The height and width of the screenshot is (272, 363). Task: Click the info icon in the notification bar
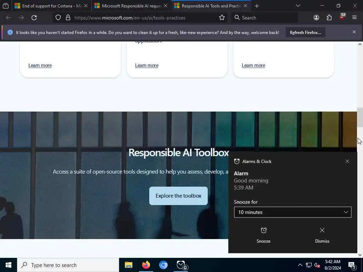pos(10,32)
